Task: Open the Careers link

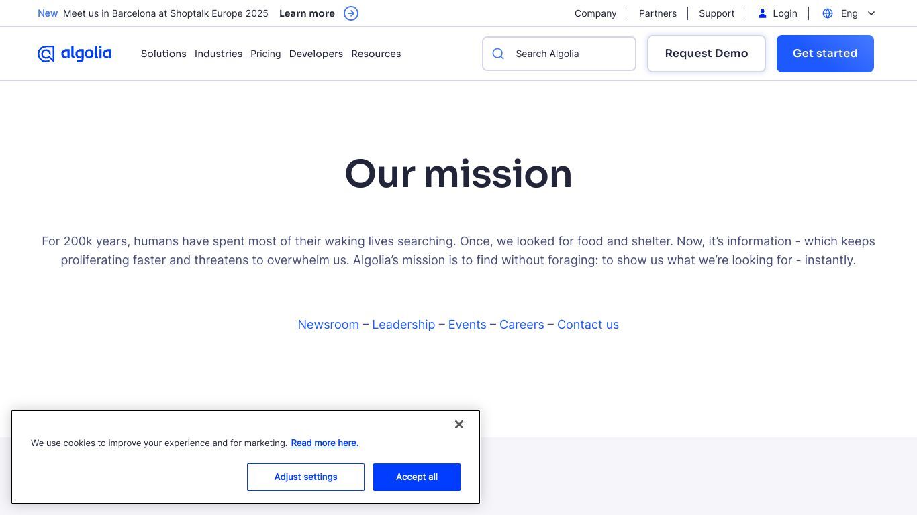Action: [x=522, y=325]
